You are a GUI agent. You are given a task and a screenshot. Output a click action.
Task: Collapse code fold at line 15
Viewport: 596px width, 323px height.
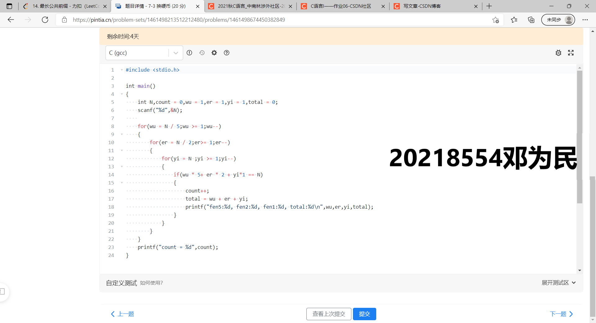(x=122, y=183)
